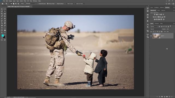Image resolution: width=175 pixels, height=98 pixels.
Task: Open the Layers panel flyout menu
Action: pos(174,24)
